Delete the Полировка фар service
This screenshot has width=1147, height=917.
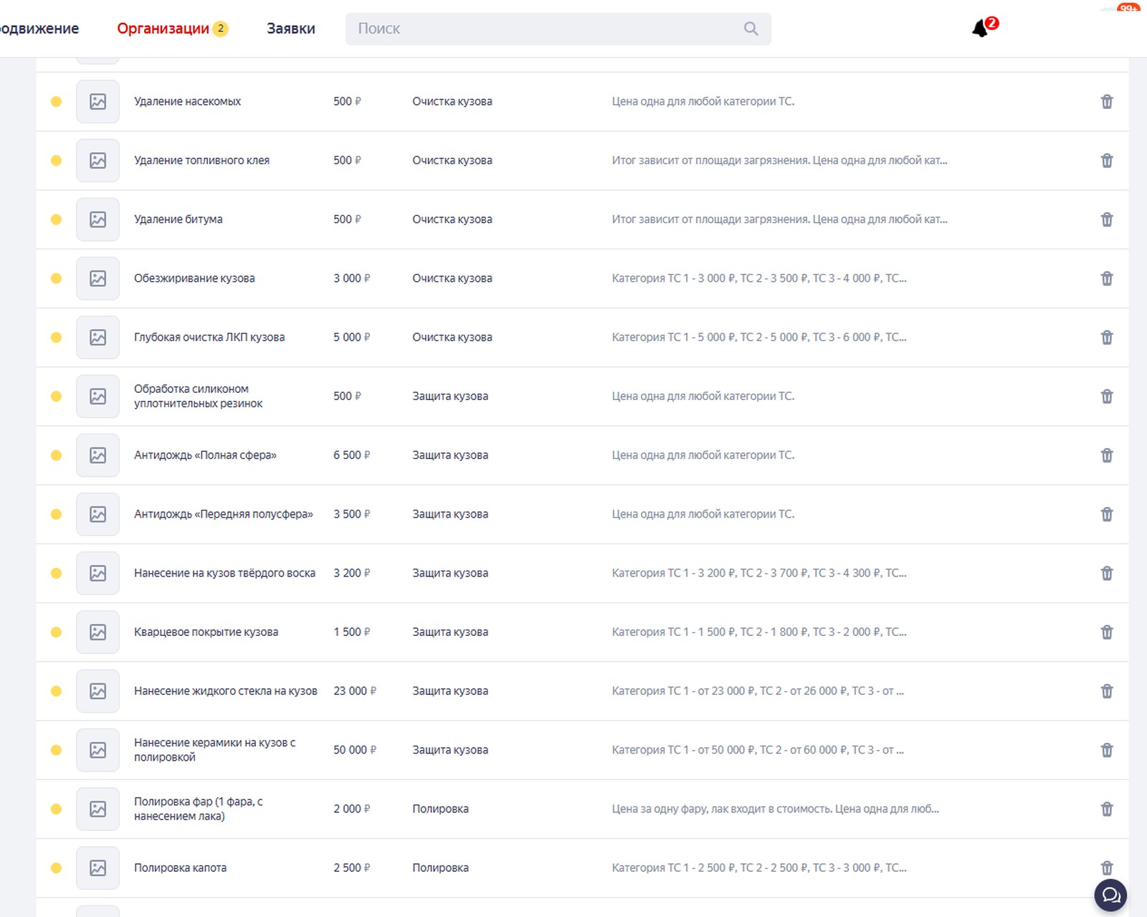tap(1107, 809)
